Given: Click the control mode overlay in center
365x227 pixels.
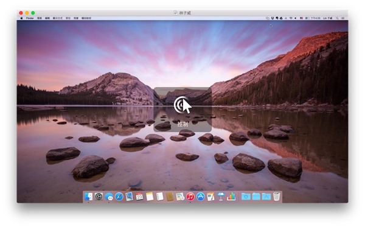Looking at the screenshot, I should (x=182, y=110).
